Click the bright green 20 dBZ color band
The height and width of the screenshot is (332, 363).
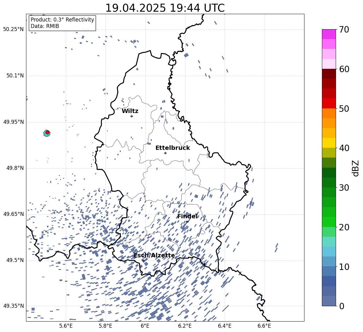[329, 222]
